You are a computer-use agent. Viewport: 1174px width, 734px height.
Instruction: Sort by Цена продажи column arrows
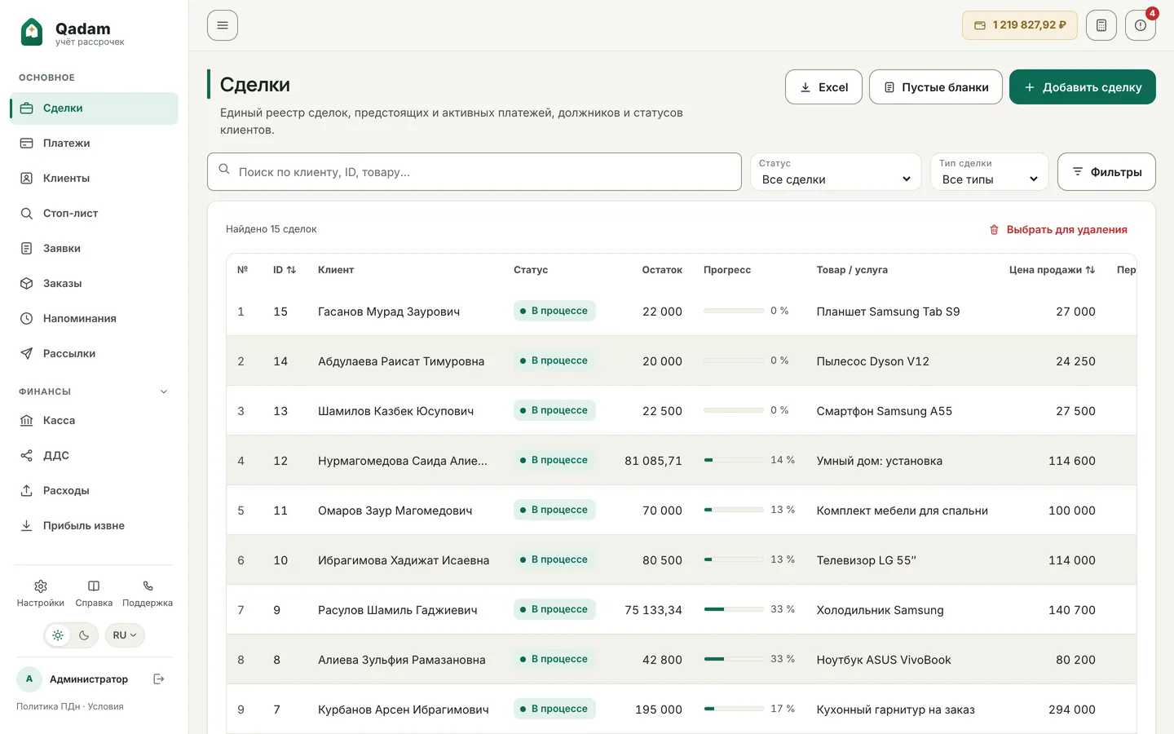[x=1090, y=270]
